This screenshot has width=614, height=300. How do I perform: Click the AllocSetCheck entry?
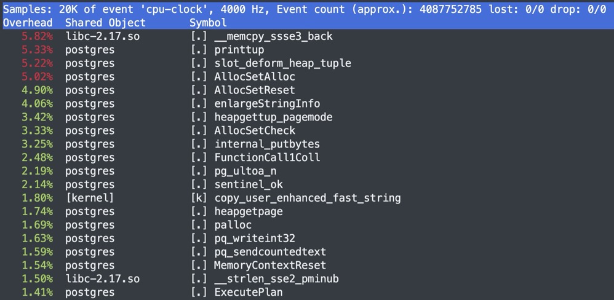[254, 130]
